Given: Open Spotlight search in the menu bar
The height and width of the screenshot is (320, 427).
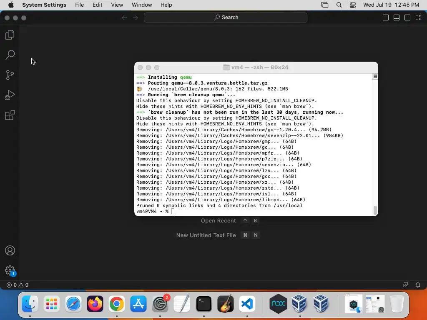Looking at the screenshot, I should point(339,5).
